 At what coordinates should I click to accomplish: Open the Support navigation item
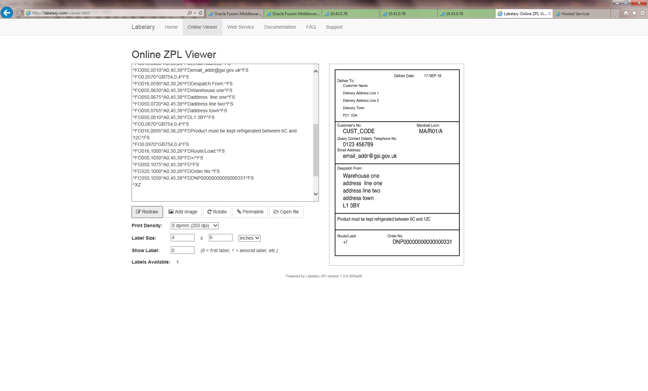coord(334,27)
